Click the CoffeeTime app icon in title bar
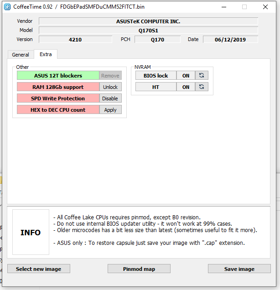 tap(7, 7)
